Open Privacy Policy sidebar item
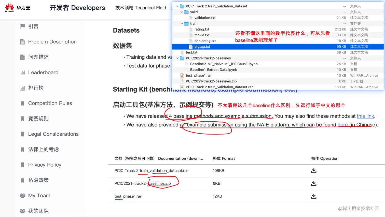This screenshot has height=217, width=385. [x=45, y=165]
